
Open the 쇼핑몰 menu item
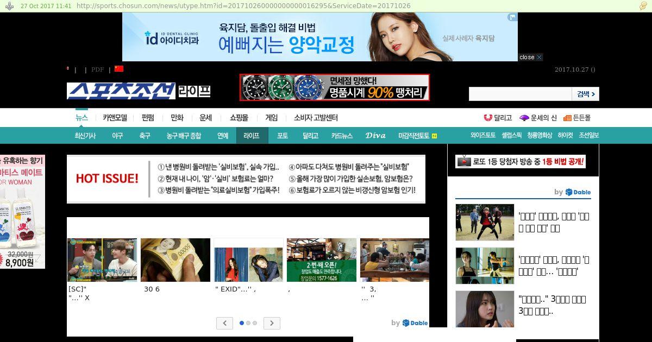[x=239, y=117]
